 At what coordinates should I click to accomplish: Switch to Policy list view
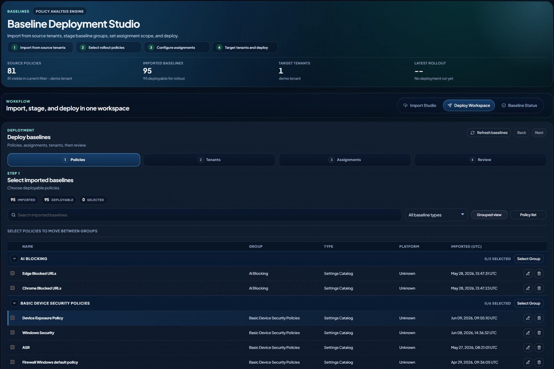coord(528,215)
